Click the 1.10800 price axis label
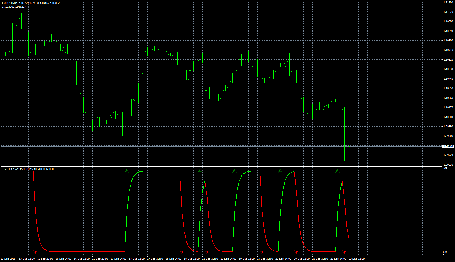Viewport: 455px width, 262px height. (448, 41)
